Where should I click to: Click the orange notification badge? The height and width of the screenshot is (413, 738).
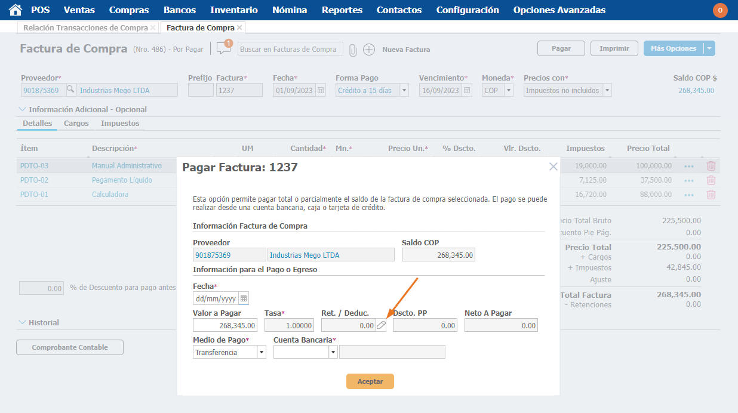tap(720, 10)
